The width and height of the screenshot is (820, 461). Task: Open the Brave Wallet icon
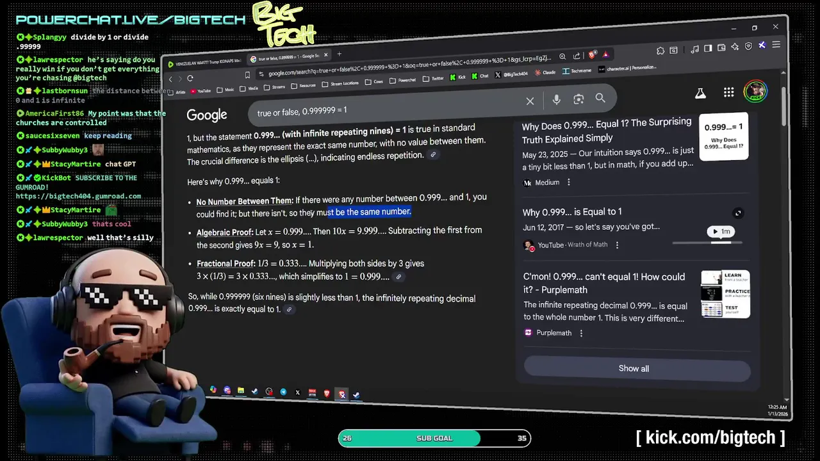click(721, 47)
